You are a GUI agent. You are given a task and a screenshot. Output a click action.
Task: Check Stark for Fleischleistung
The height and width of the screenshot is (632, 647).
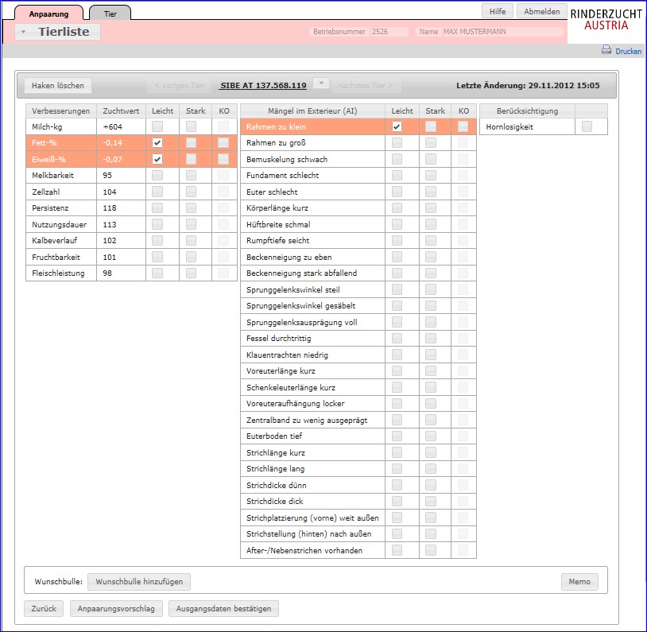(191, 273)
